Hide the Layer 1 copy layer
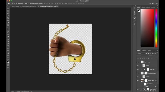 tap(138, 62)
